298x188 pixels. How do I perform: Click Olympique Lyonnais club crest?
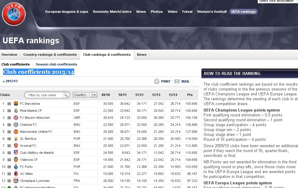click(16, 181)
